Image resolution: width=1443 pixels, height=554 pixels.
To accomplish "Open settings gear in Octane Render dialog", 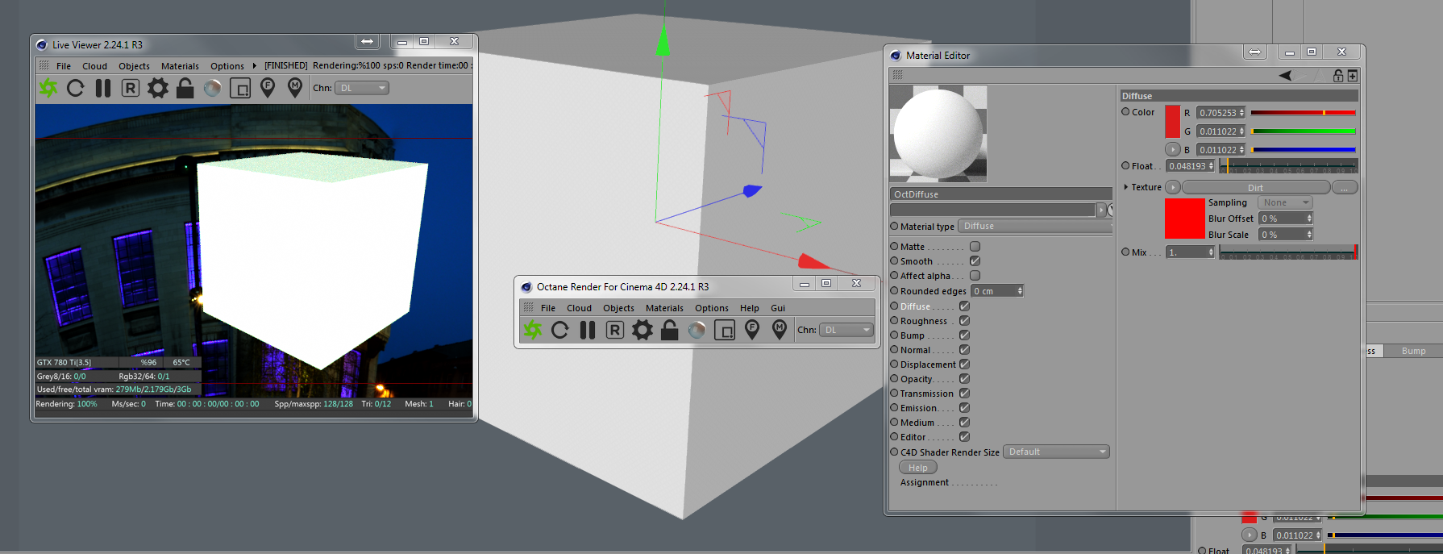I will (x=642, y=330).
